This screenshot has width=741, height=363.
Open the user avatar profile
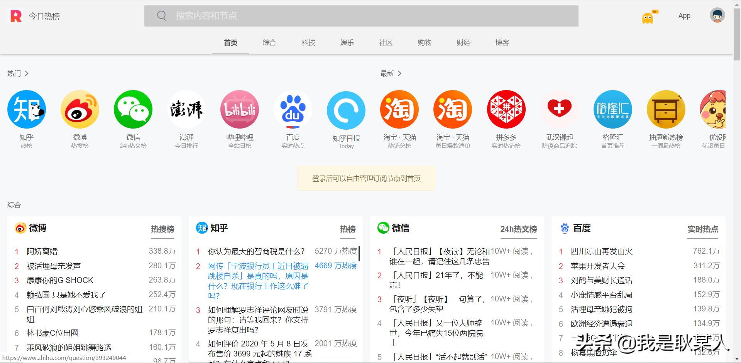(x=717, y=15)
